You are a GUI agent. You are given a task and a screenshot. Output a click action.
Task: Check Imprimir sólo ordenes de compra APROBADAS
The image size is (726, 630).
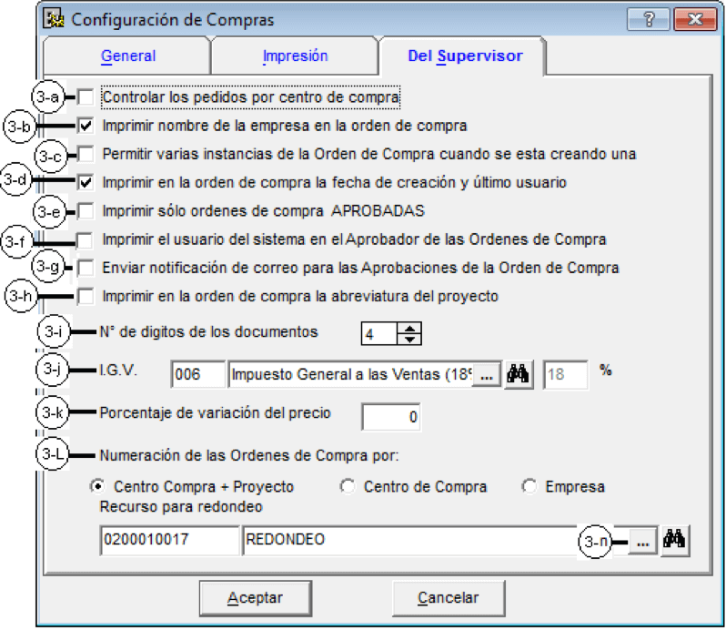[x=86, y=211]
